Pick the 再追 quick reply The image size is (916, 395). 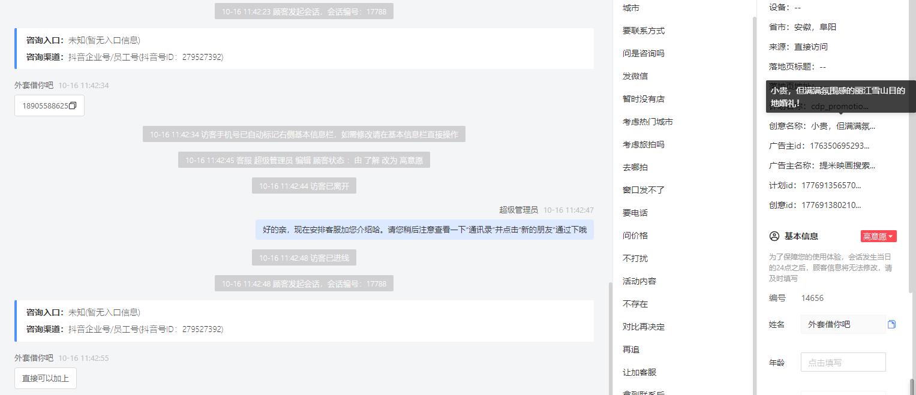(631, 349)
